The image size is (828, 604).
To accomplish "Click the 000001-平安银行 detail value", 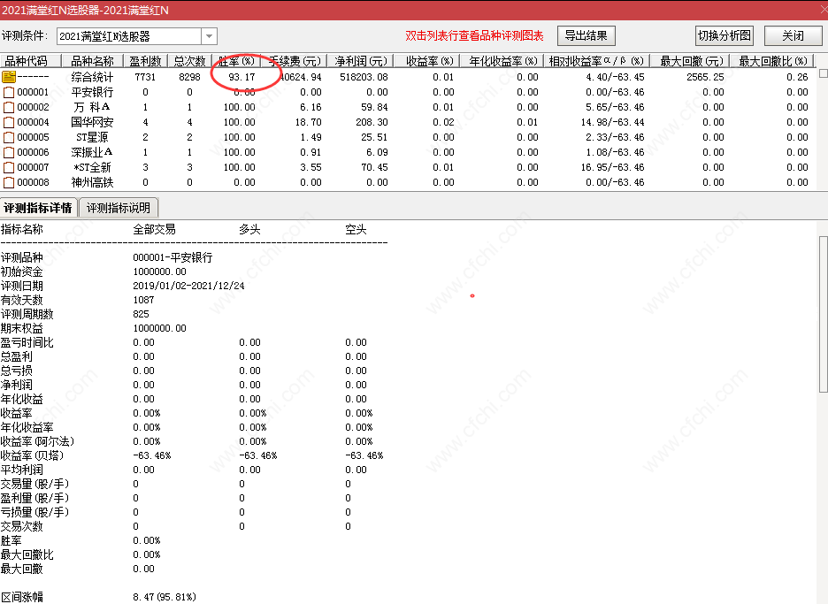I will pyautogui.click(x=172, y=257).
